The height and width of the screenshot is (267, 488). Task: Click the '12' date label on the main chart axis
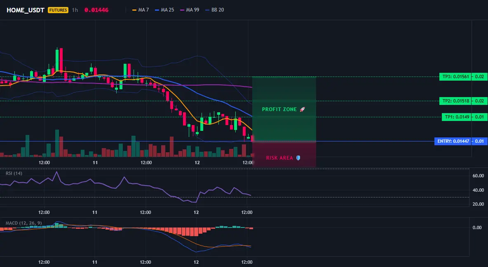(x=197, y=163)
